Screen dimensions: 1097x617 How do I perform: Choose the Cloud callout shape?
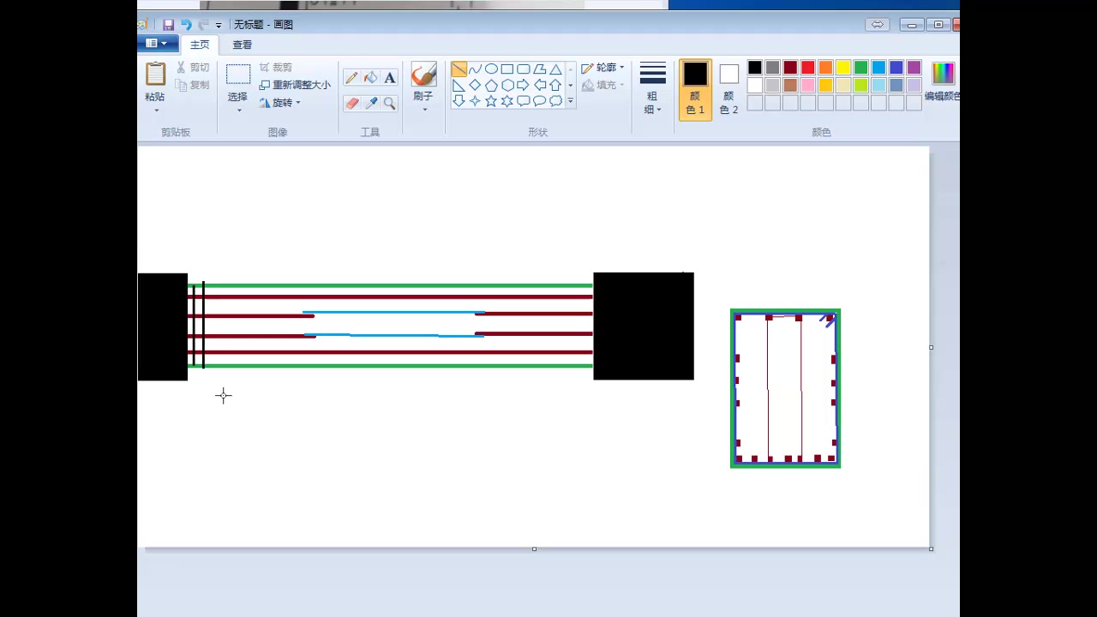tap(555, 100)
